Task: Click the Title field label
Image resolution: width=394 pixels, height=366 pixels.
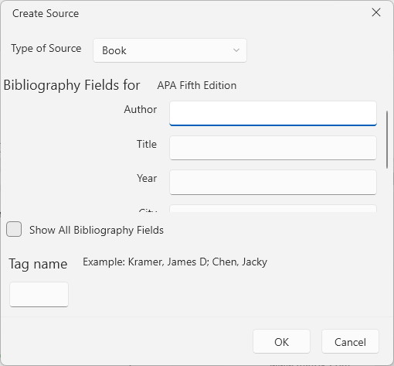Action: [147, 144]
